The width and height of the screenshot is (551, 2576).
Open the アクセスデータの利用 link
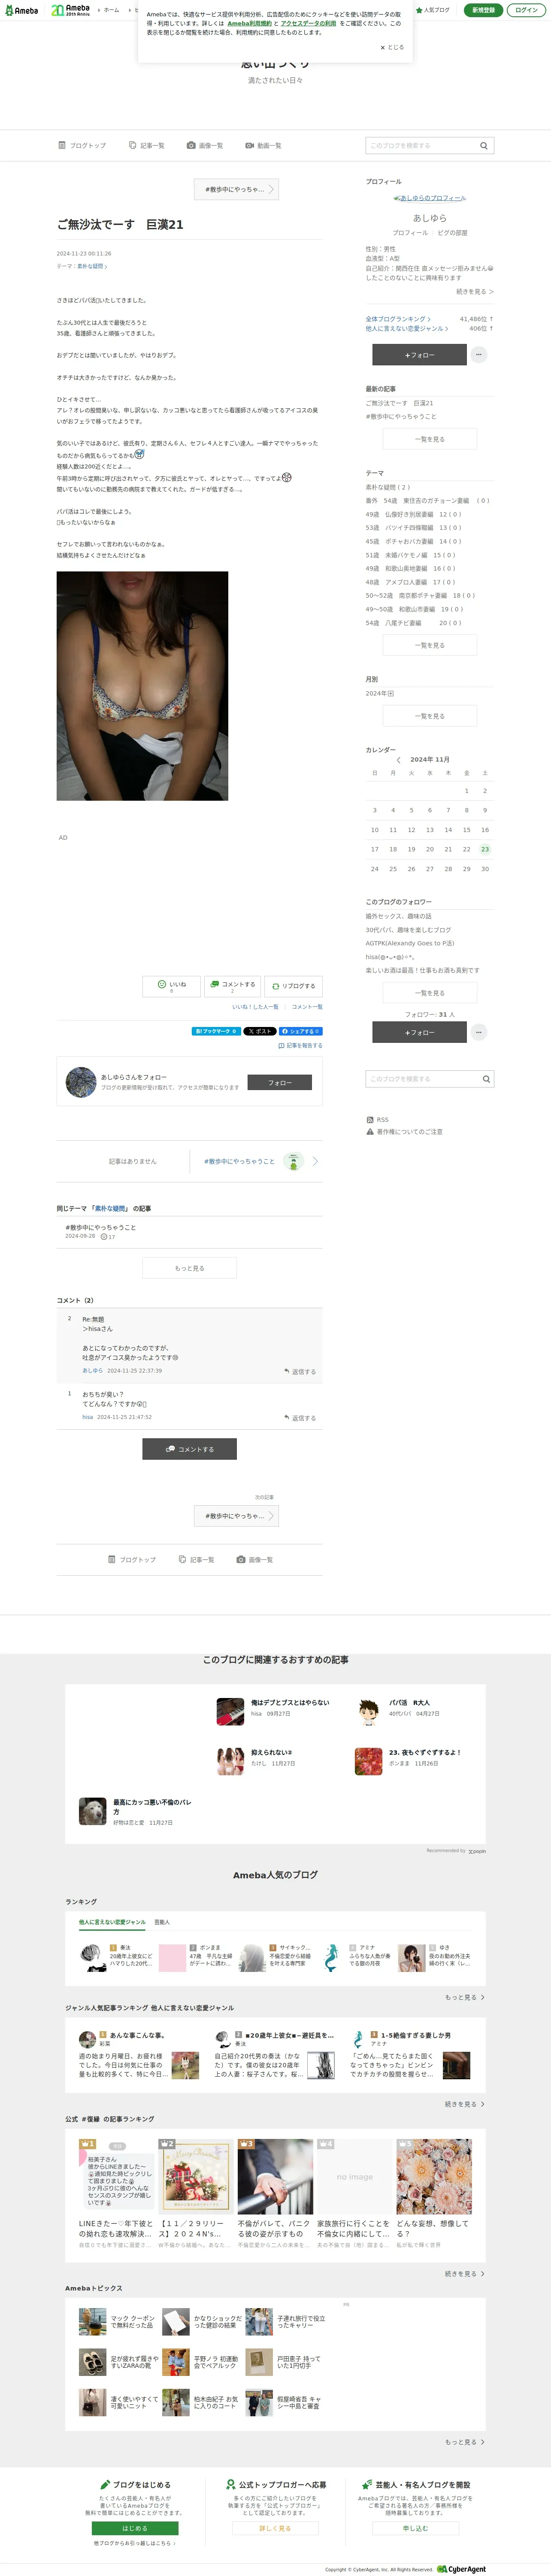click(308, 23)
